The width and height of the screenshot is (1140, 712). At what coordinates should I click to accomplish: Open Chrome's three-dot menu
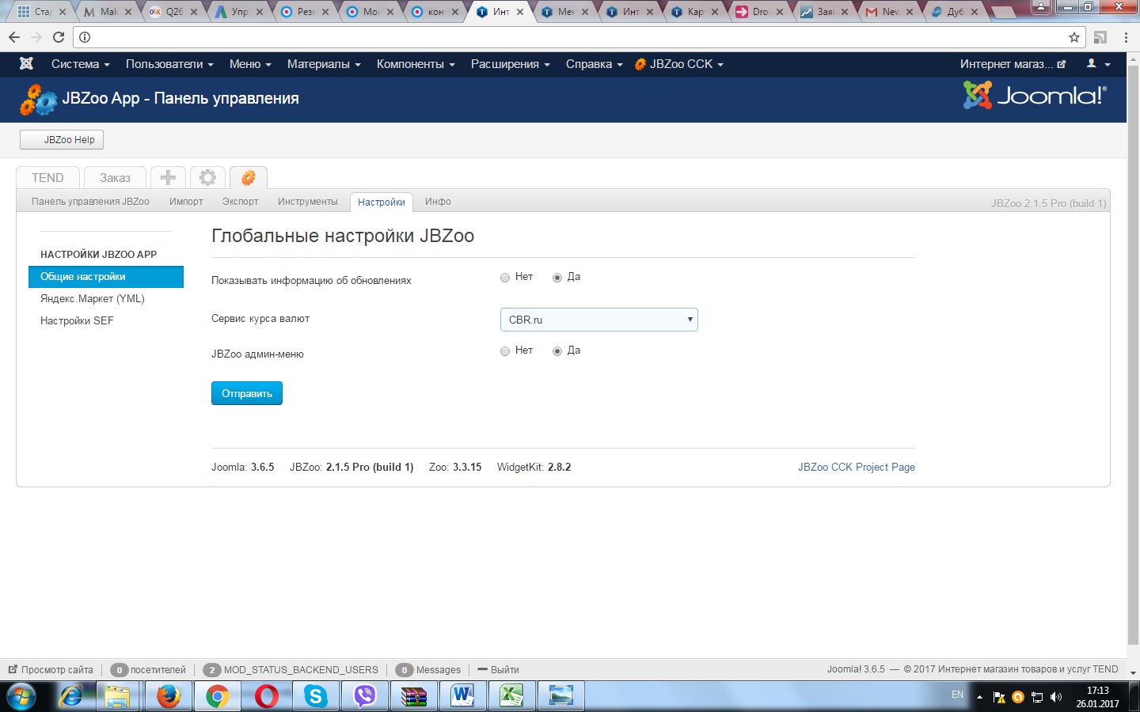1126,37
